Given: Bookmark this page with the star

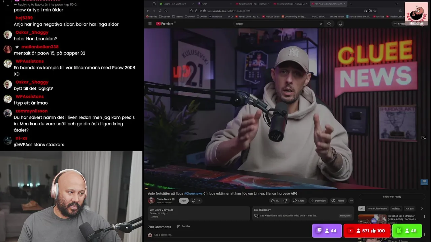Looking at the screenshot, I should (375, 11).
